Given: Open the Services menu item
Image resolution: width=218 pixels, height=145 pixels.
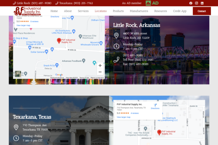Looking at the screenshot, I should coord(83,11).
